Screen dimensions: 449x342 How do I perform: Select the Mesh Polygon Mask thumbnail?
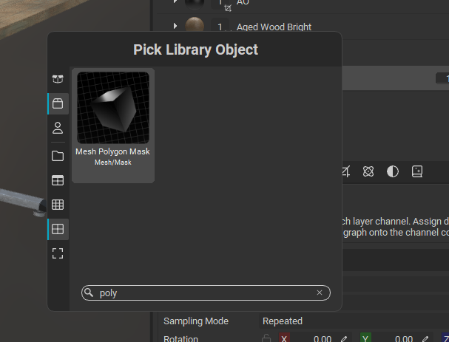(113, 108)
